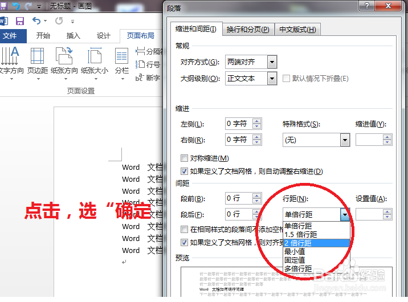Open the 大纲级别 outline level dropdown

pos(272,78)
